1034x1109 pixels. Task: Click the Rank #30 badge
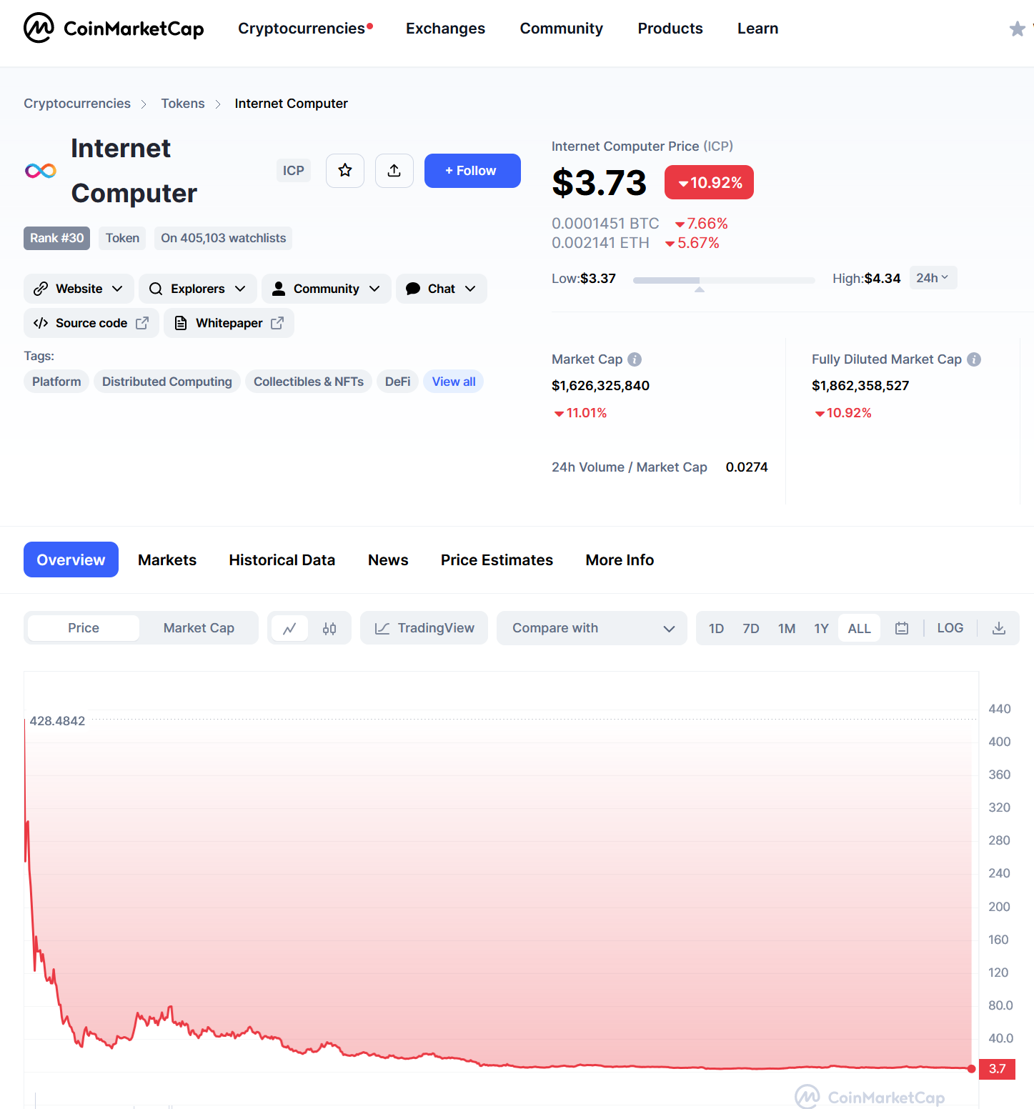pyautogui.click(x=56, y=238)
